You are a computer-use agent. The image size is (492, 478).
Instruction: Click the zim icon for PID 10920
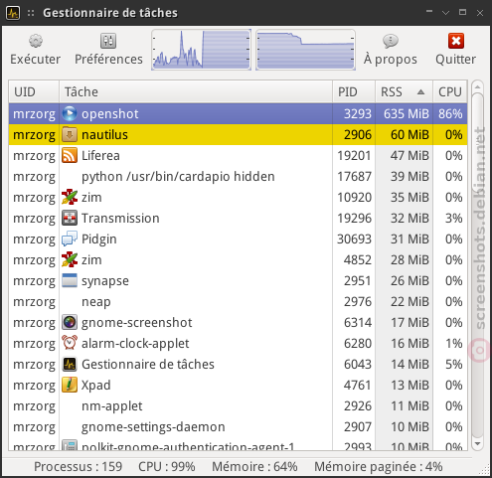(x=70, y=197)
